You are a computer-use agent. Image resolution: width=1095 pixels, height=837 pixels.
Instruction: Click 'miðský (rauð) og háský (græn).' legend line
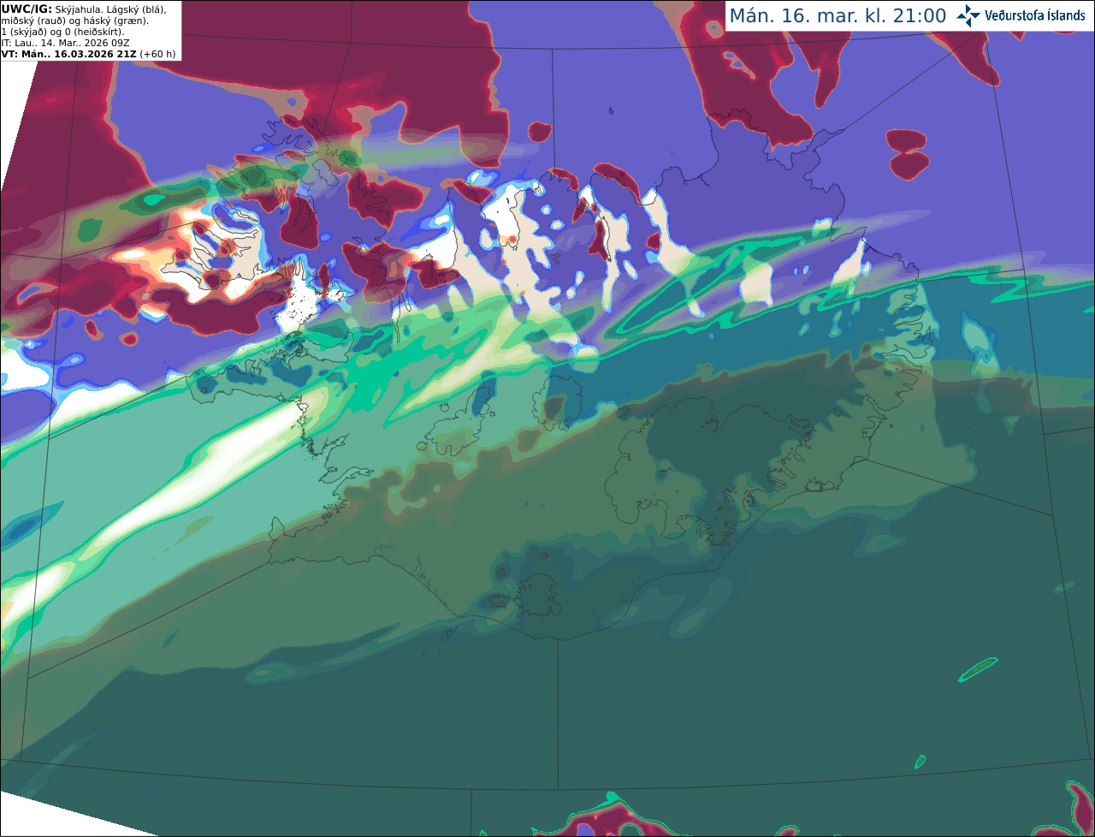click(x=74, y=20)
